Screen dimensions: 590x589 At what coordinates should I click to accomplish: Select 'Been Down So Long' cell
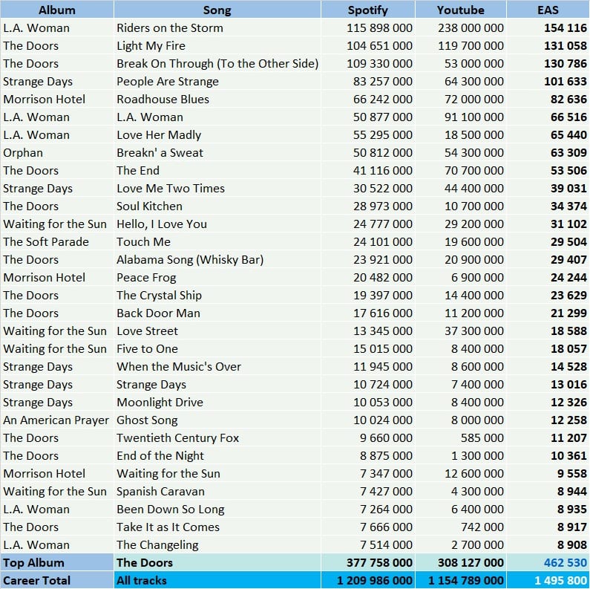coord(217,510)
